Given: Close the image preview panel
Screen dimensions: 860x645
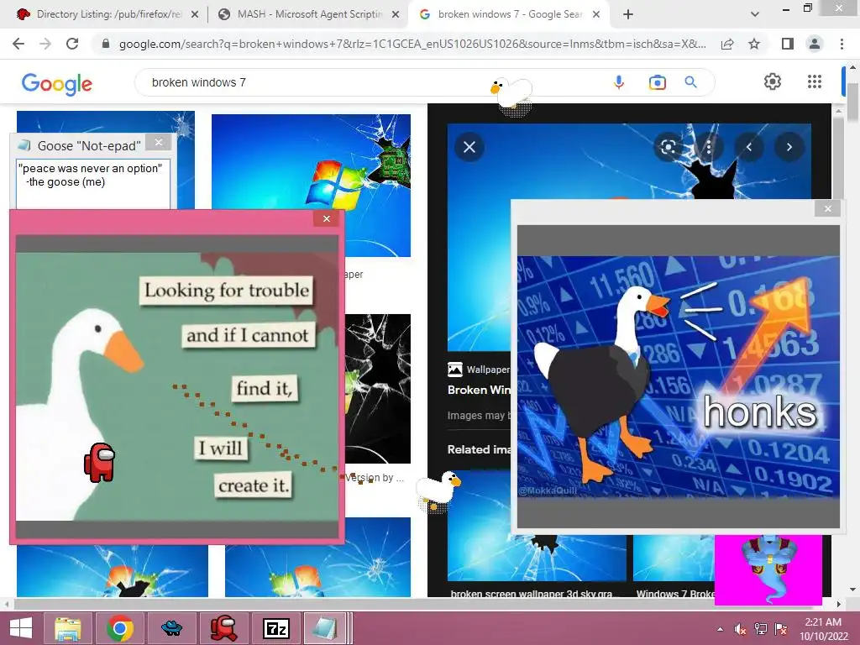Looking at the screenshot, I should click(469, 147).
